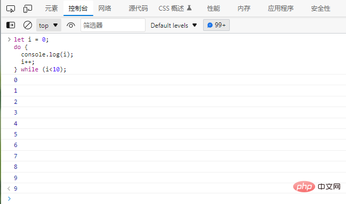
Task: Open the 安全性 tab
Action: pos(320,9)
